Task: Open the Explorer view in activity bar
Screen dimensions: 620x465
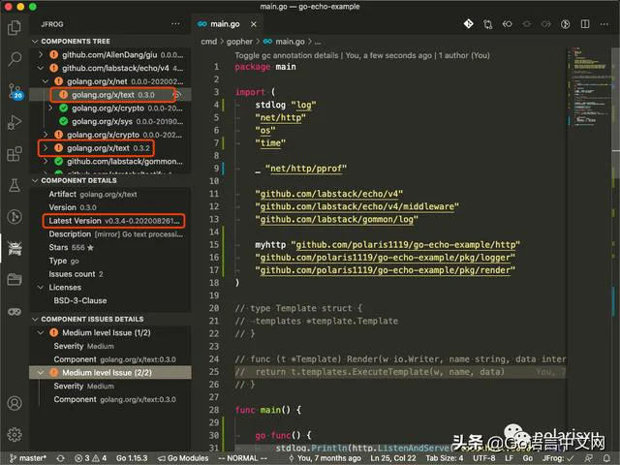Action: pyautogui.click(x=15, y=27)
